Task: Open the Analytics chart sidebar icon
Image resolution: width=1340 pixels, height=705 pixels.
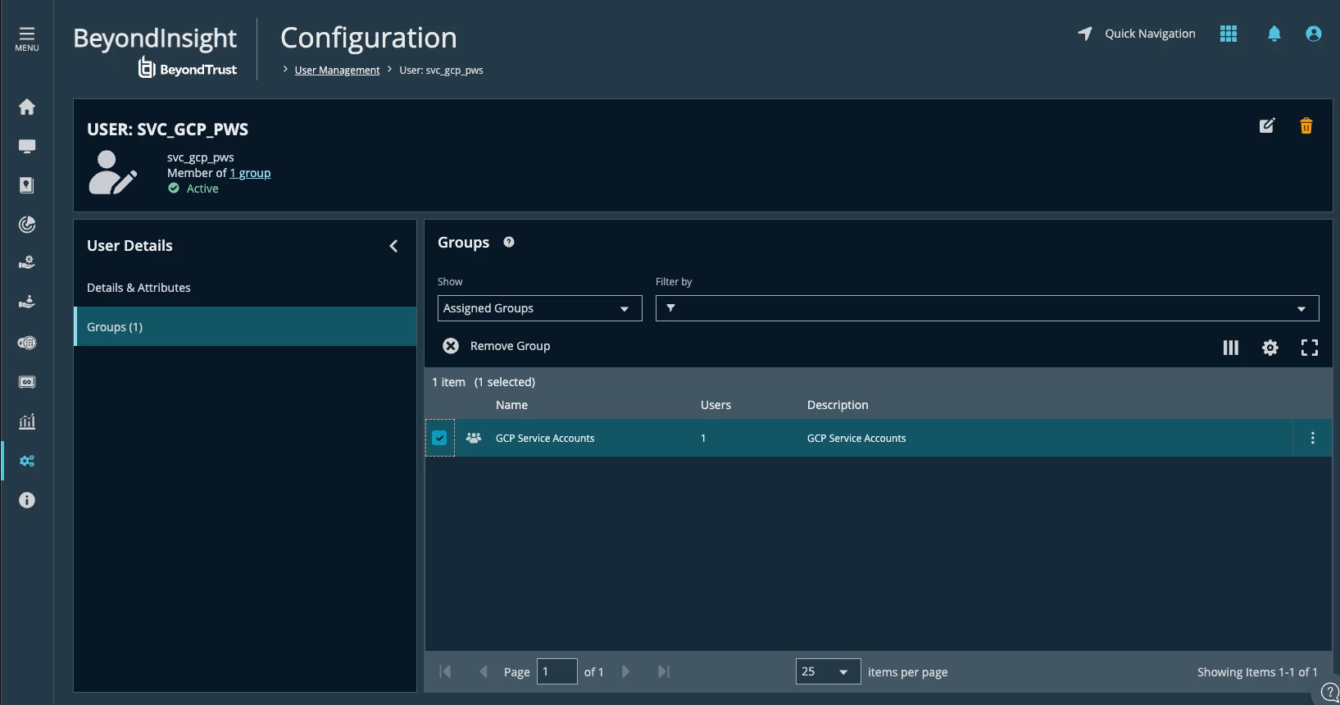Action: pos(27,421)
